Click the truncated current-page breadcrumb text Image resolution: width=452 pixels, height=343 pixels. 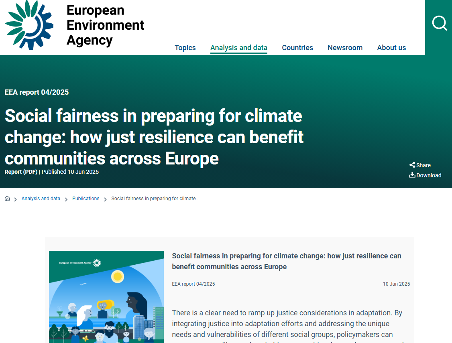155,199
